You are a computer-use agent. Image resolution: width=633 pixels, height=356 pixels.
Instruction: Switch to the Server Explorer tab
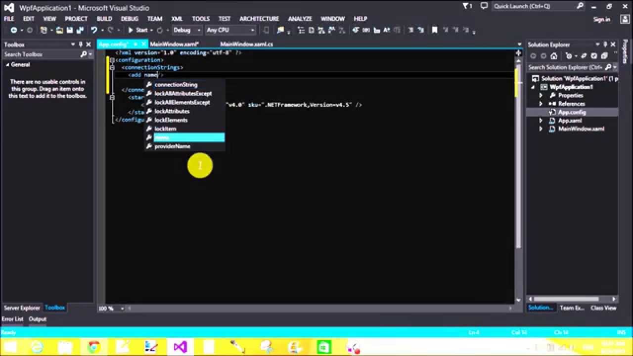click(22, 308)
